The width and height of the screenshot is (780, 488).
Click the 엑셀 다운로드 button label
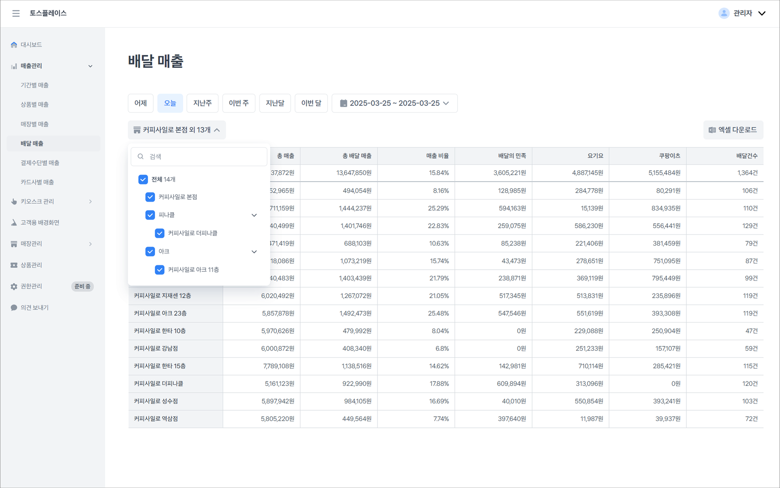[737, 130]
